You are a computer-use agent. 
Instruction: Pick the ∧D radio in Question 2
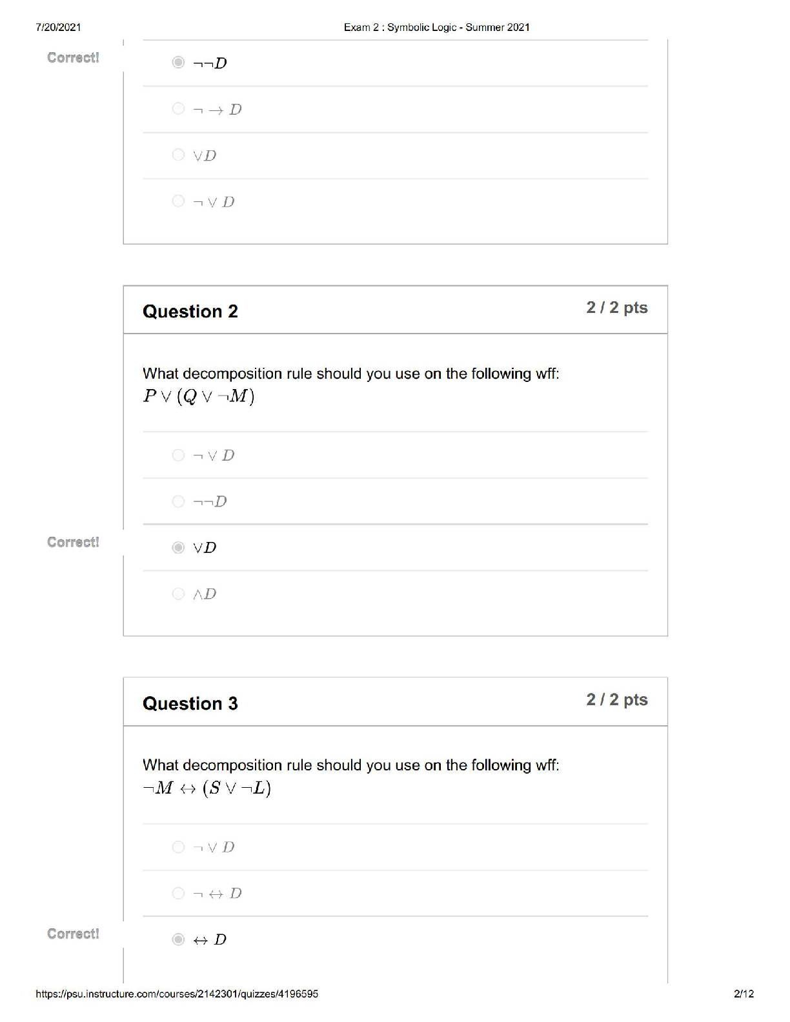click(179, 594)
